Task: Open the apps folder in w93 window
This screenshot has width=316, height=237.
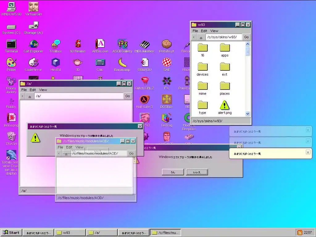Action: 225,50
